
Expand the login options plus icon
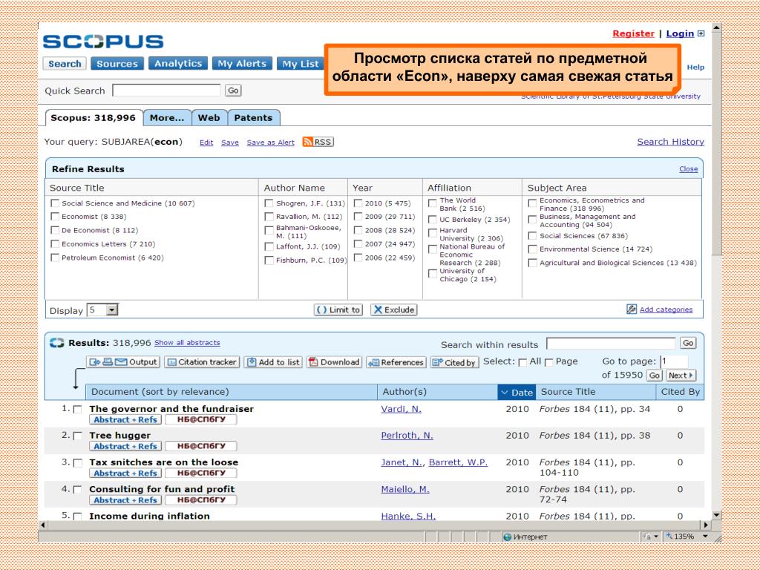pos(701,33)
